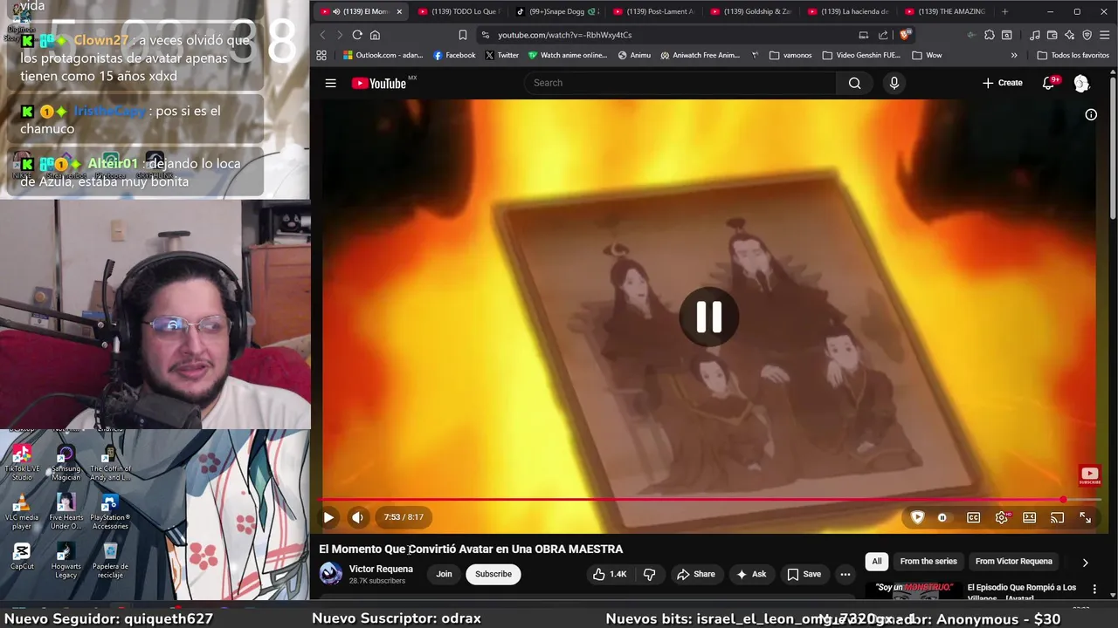The image size is (1118, 628).
Task: Bookmark this page
Action: (463, 35)
